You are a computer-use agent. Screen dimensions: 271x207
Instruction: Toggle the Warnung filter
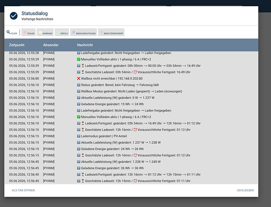(x=45, y=32)
